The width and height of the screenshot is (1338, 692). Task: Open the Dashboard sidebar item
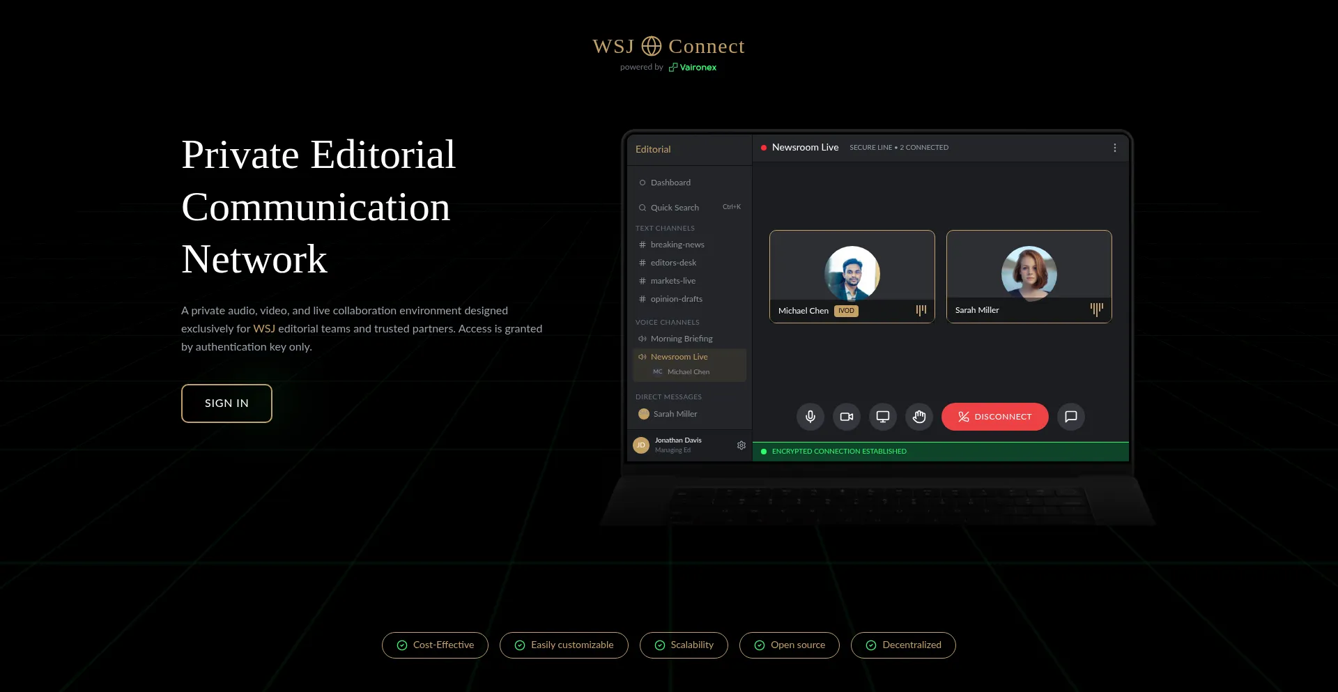click(x=670, y=183)
